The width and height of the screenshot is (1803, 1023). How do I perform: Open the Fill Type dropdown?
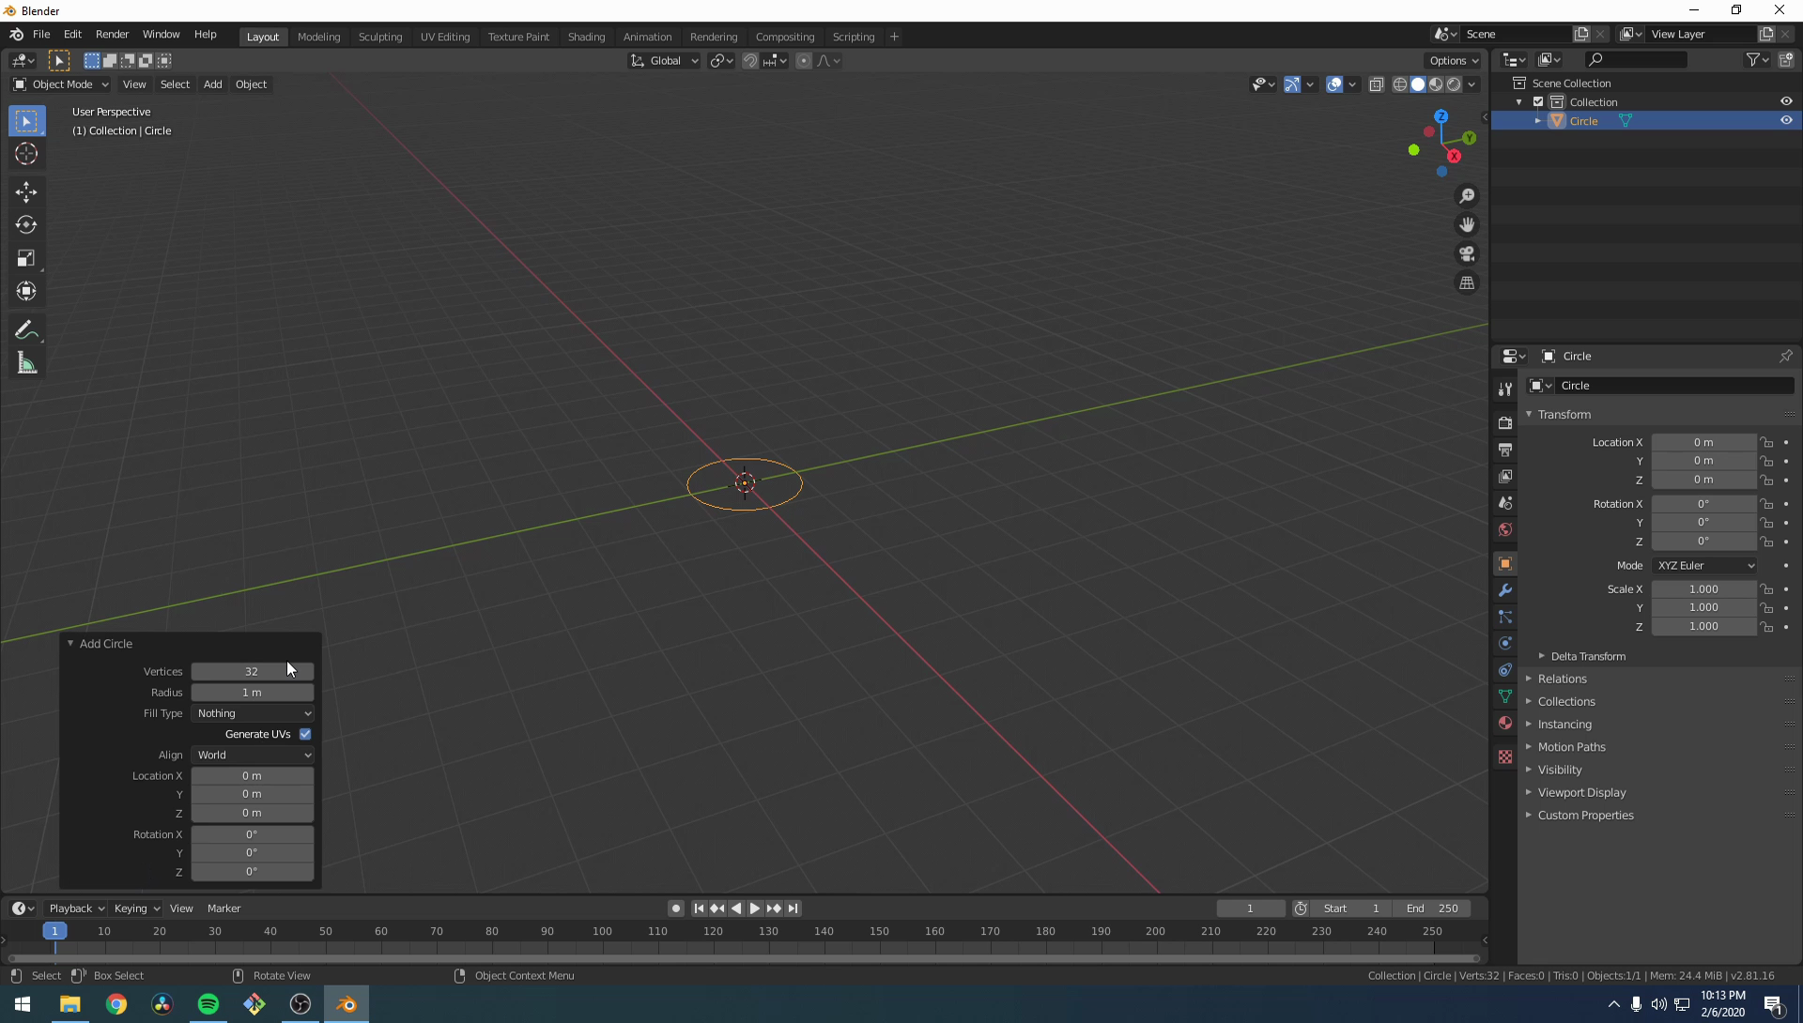pos(253,713)
